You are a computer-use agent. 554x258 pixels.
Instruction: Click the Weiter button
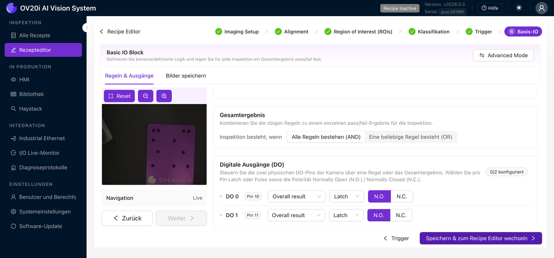point(181,218)
